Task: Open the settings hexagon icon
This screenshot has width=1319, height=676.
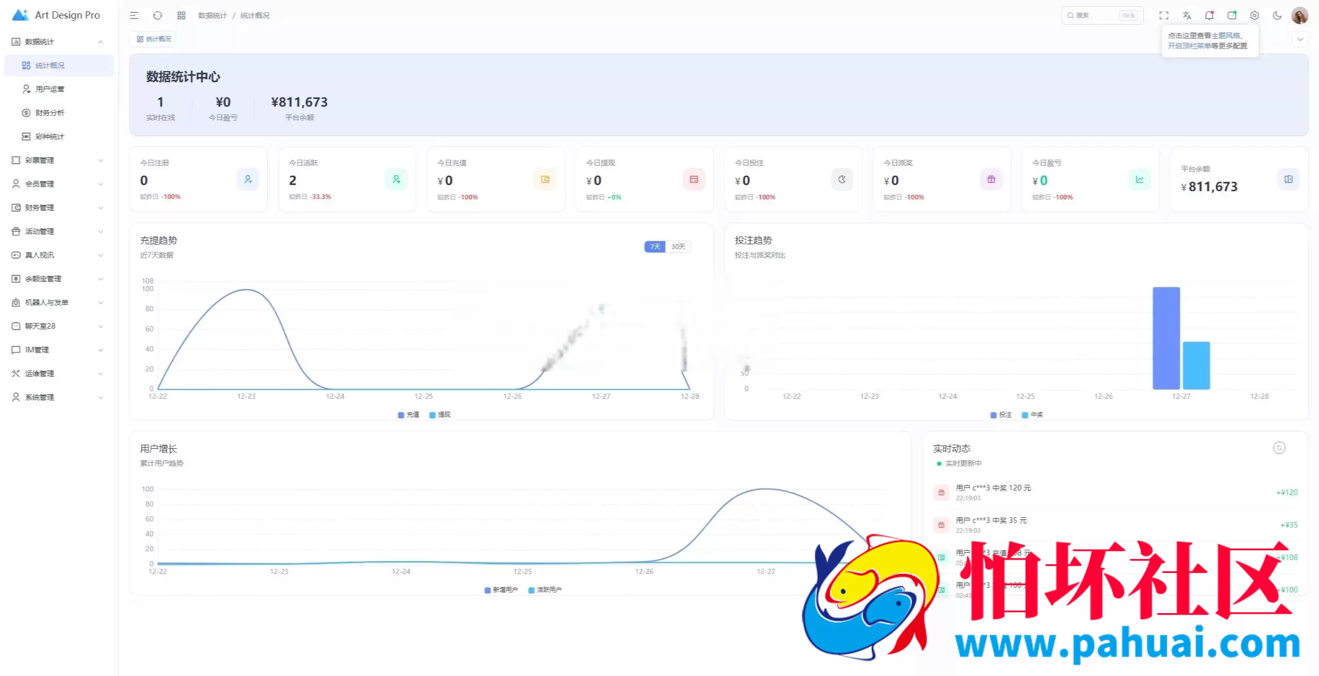Action: pyautogui.click(x=1255, y=15)
